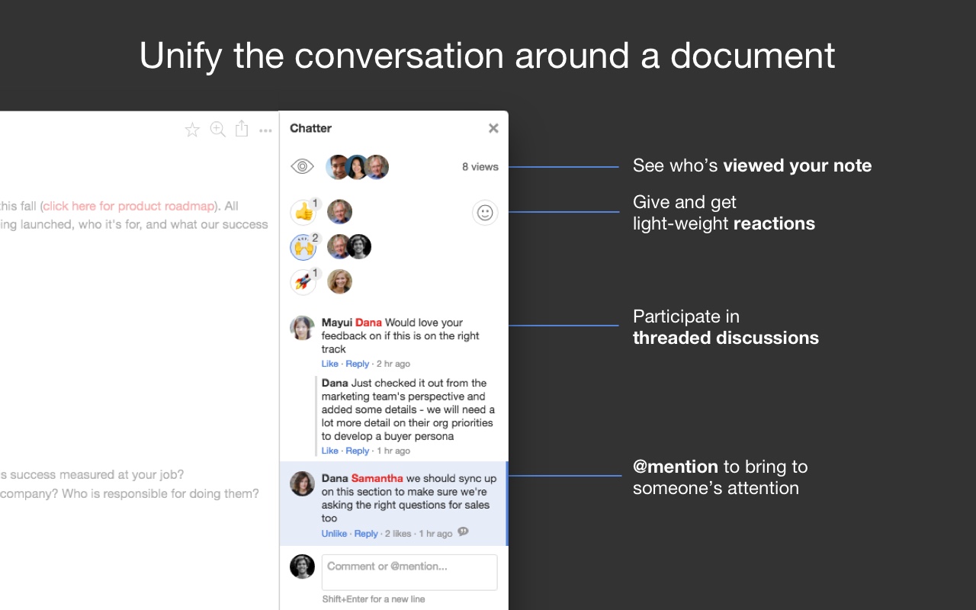Viewport: 976px width, 610px height.
Task: Click Mayui's avatar in comments
Action: [303, 328]
